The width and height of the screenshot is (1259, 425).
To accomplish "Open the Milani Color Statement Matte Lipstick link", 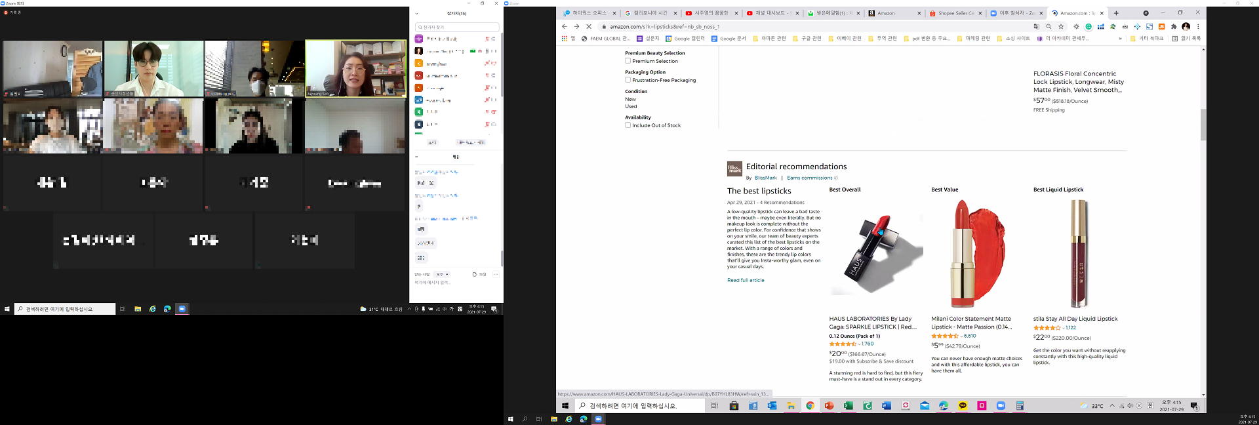I will (971, 323).
